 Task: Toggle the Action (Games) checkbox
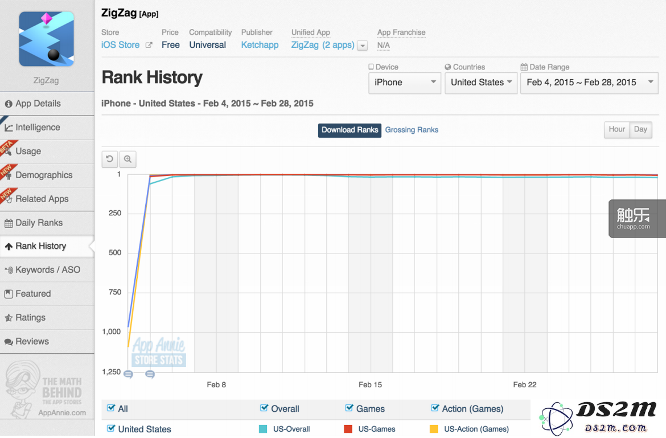tap(434, 408)
